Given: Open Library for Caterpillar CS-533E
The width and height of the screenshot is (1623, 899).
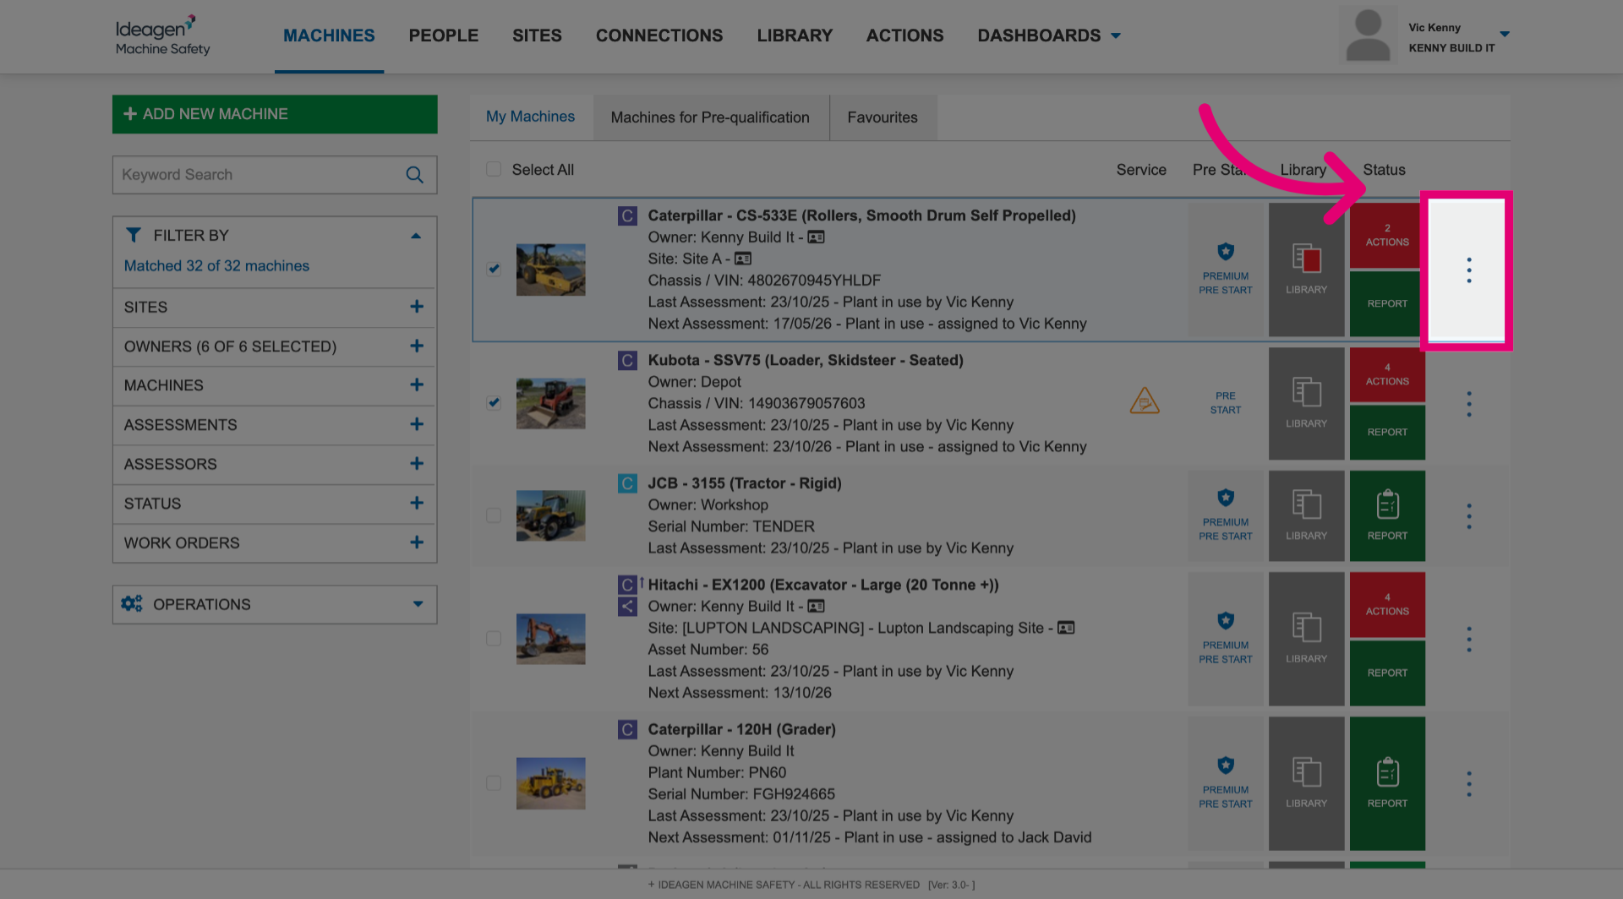Looking at the screenshot, I should pyautogui.click(x=1306, y=270).
